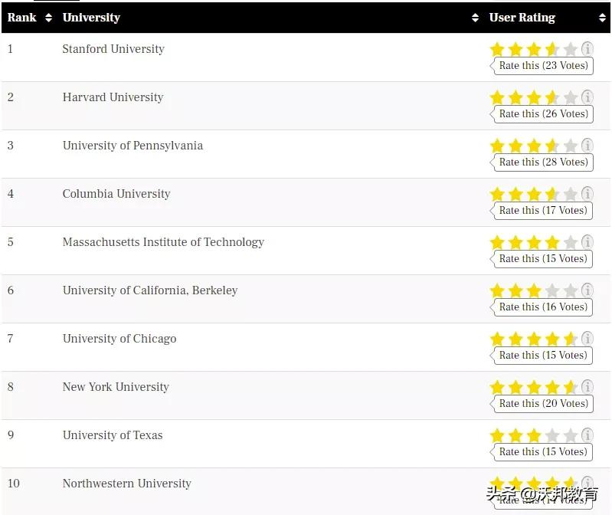
Task: Click the info icon beside Stanford University's rating
Action: click(x=587, y=49)
